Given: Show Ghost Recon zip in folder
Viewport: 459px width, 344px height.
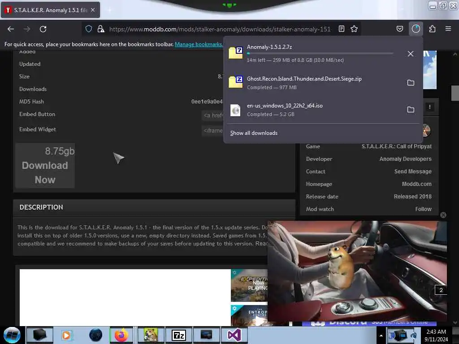Looking at the screenshot, I should (x=411, y=83).
